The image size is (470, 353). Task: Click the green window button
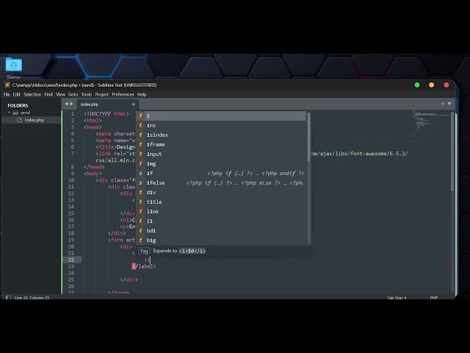click(417, 85)
